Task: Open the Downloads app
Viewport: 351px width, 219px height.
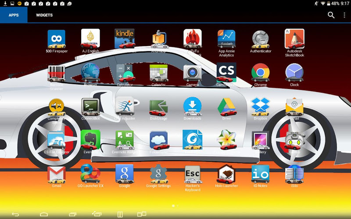Action: [193, 106]
